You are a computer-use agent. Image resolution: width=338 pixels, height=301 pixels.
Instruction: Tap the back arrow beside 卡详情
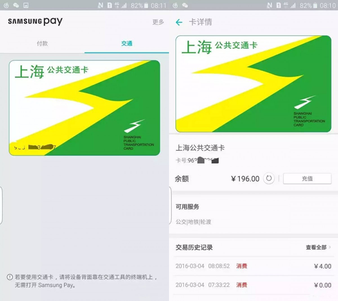(x=179, y=22)
